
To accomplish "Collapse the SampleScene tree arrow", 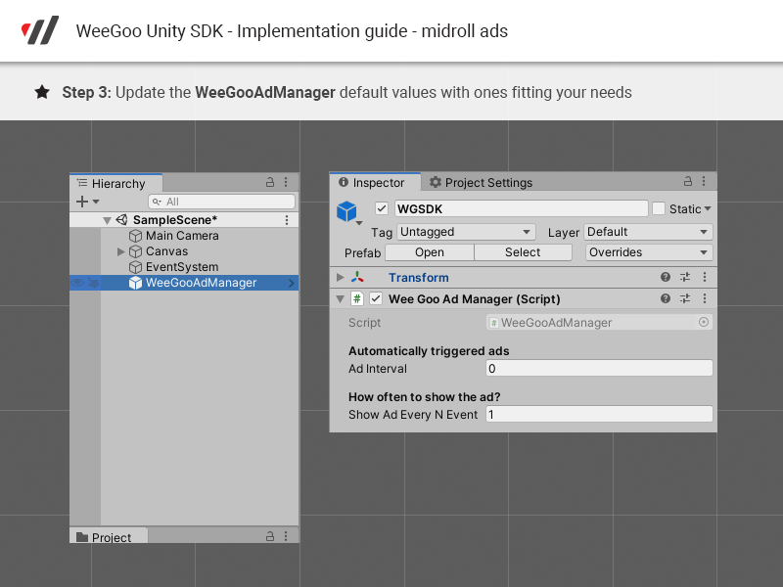I will (x=107, y=220).
